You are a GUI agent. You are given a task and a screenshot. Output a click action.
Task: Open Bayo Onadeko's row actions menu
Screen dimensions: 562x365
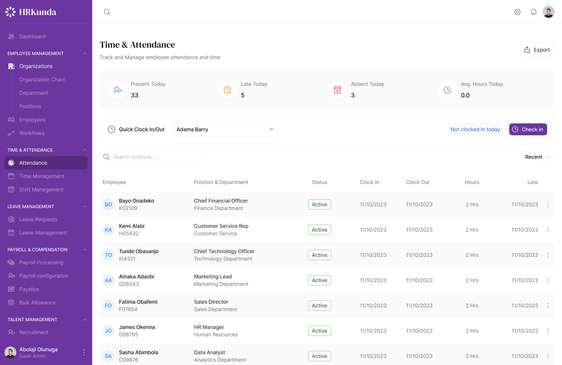pos(548,204)
